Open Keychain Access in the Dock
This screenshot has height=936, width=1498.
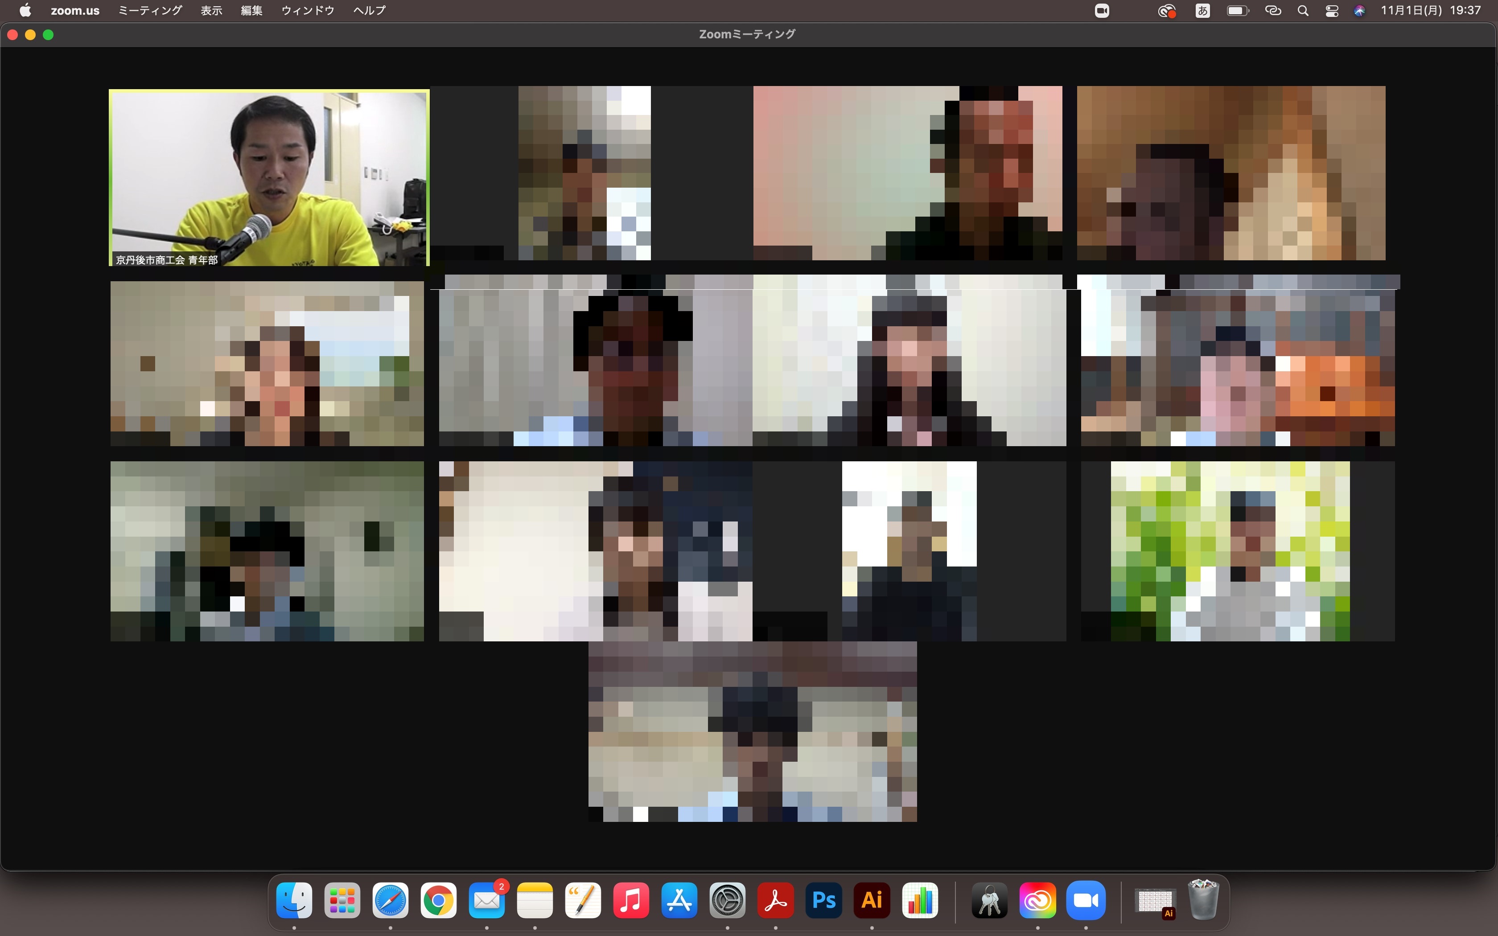990,900
